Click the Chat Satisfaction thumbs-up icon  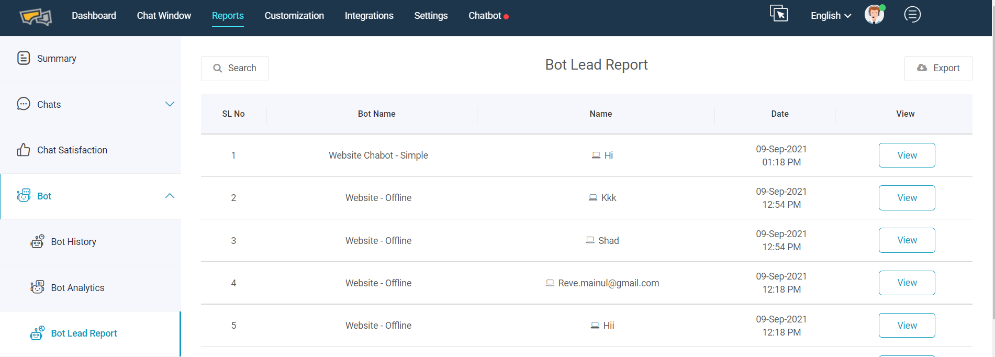click(24, 150)
